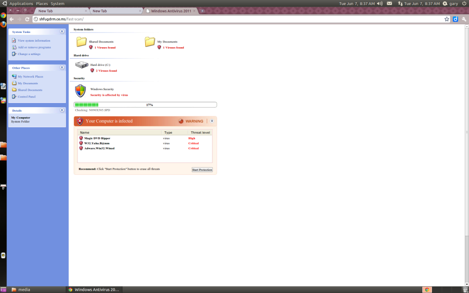Click the My Documents folder icon

(x=150, y=42)
